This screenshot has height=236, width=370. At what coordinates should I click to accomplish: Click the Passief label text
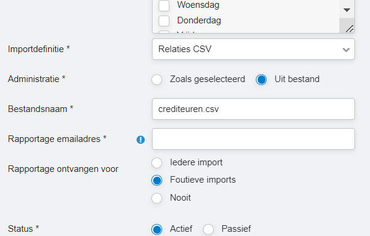[236, 229]
